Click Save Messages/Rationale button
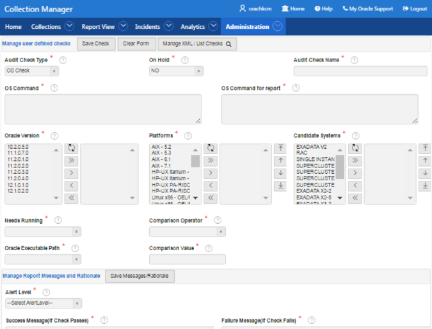Viewport: 432px width, 329px height. point(140,276)
